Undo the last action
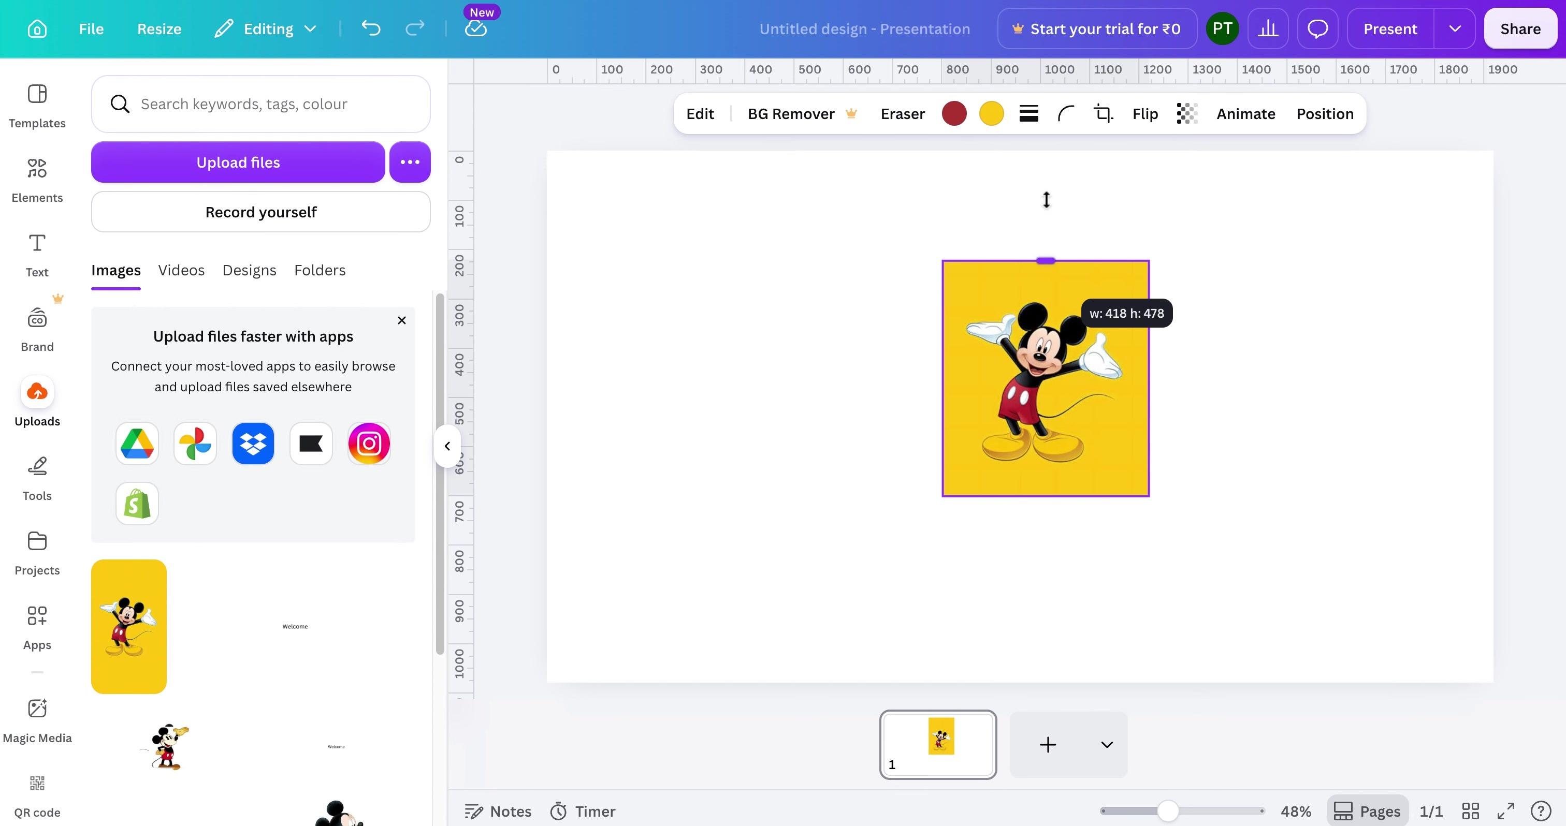This screenshot has height=826, width=1566. (x=371, y=28)
